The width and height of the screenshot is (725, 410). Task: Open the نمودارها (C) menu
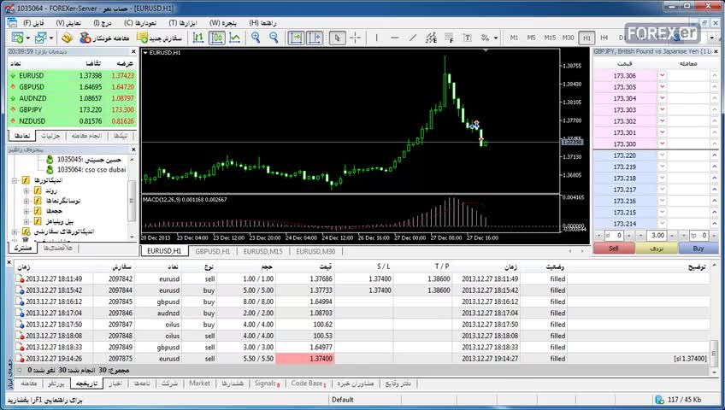(x=140, y=22)
